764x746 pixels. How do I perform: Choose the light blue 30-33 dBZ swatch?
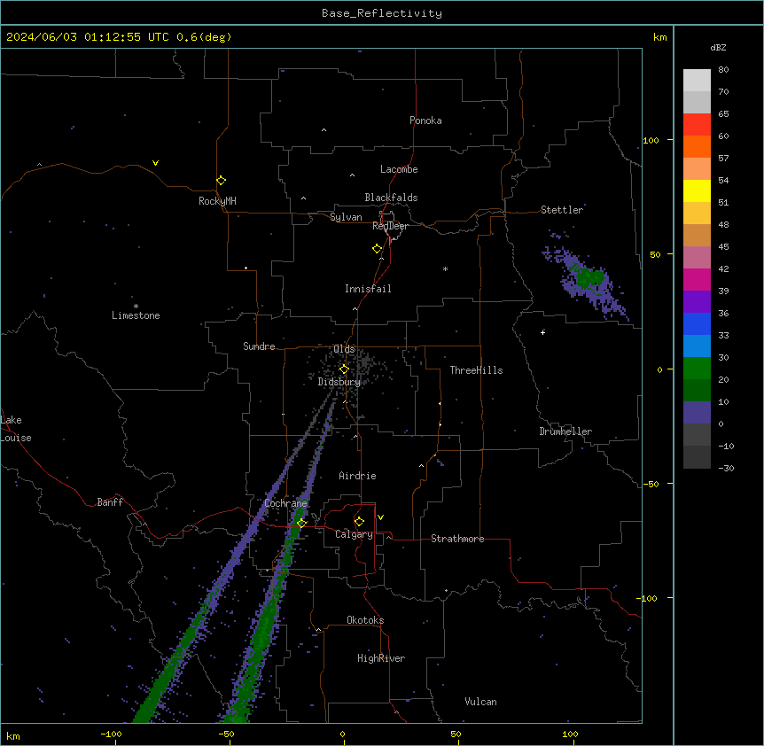697,346
